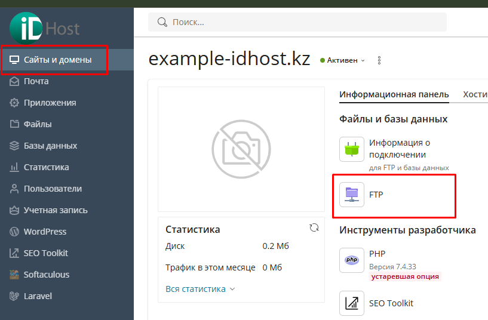Expand the Вся статистика section

(x=200, y=289)
